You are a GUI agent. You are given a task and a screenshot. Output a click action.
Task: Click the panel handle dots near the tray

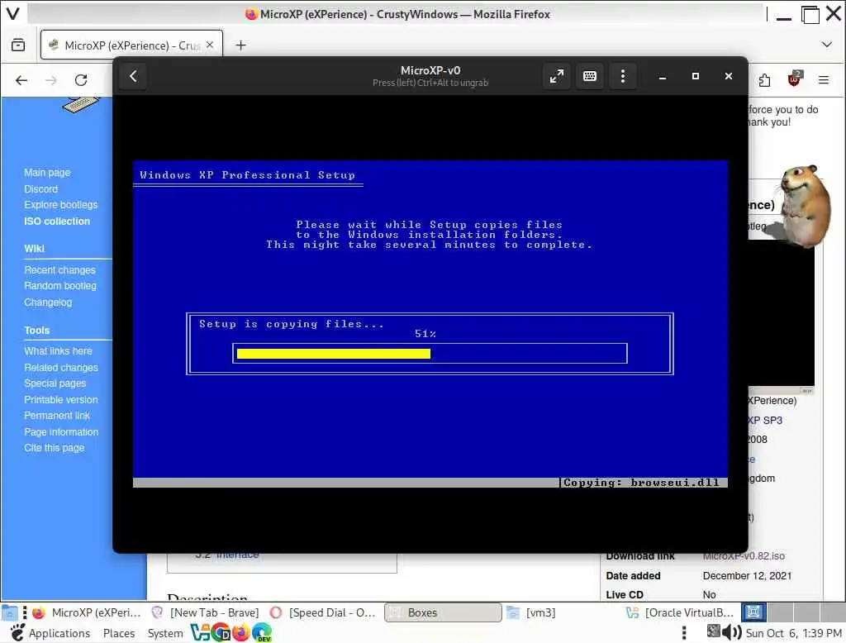click(684, 632)
